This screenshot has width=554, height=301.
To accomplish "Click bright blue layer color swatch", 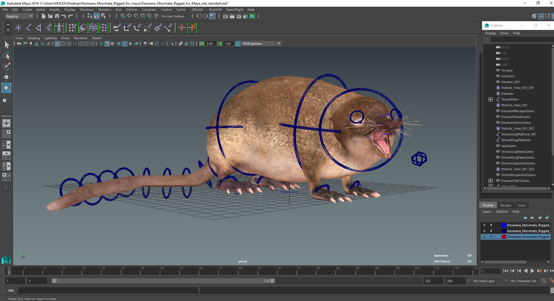I will [504, 225].
